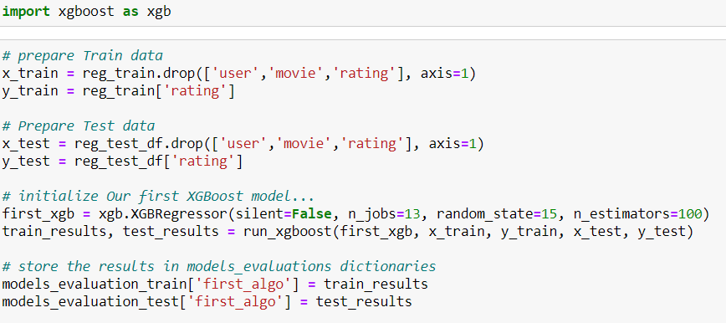This screenshot has height=323, width=726.
Task: Click the line starting 'train_results, test_results'
Action: (348, 232)
